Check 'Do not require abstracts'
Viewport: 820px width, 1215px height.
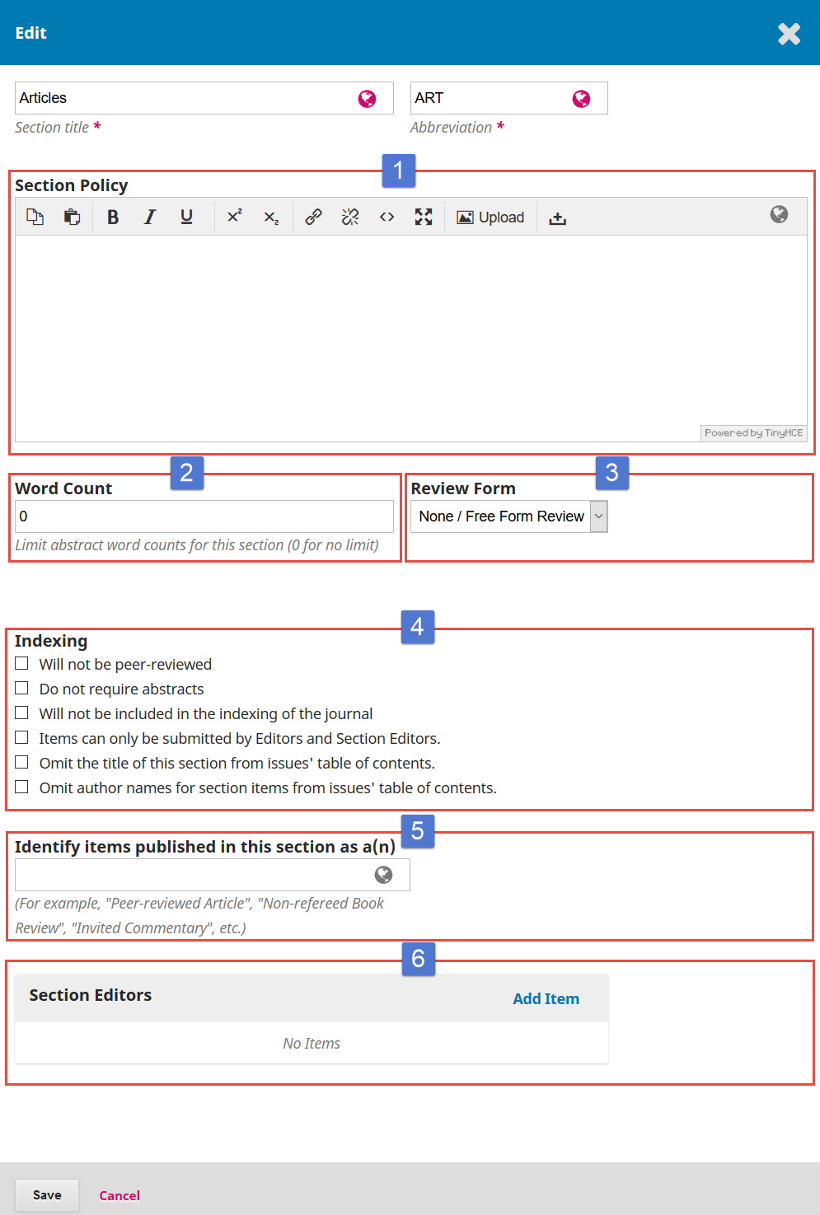21,687
